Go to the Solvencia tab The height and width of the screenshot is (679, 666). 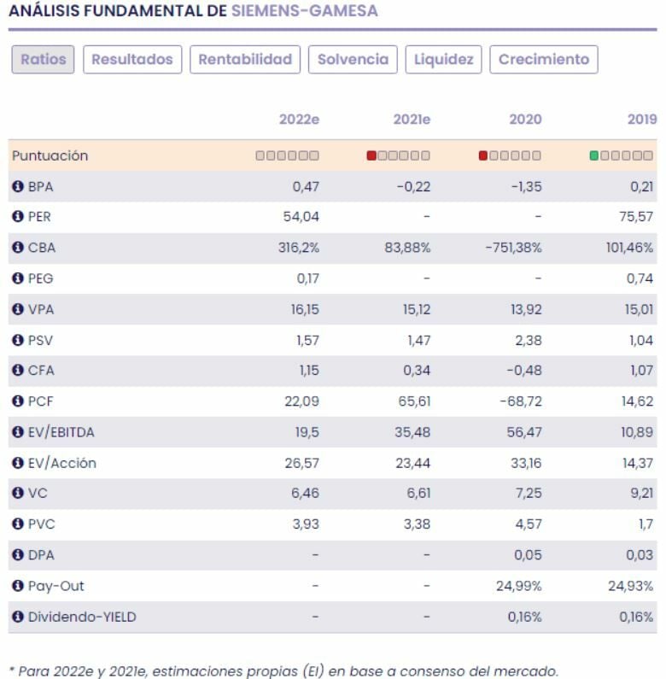tap(353, 60)
